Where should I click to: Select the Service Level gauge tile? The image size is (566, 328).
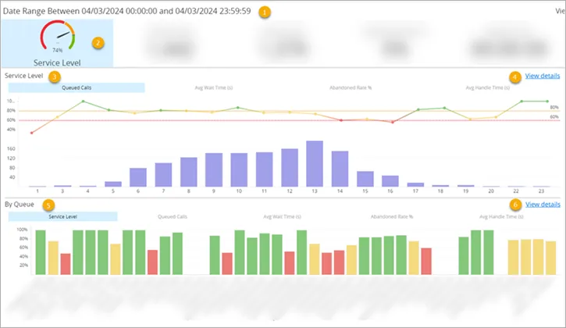[x=57, y=43]
